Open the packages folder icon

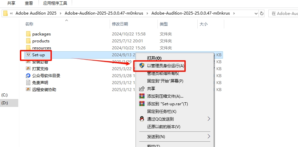[28, 34]
